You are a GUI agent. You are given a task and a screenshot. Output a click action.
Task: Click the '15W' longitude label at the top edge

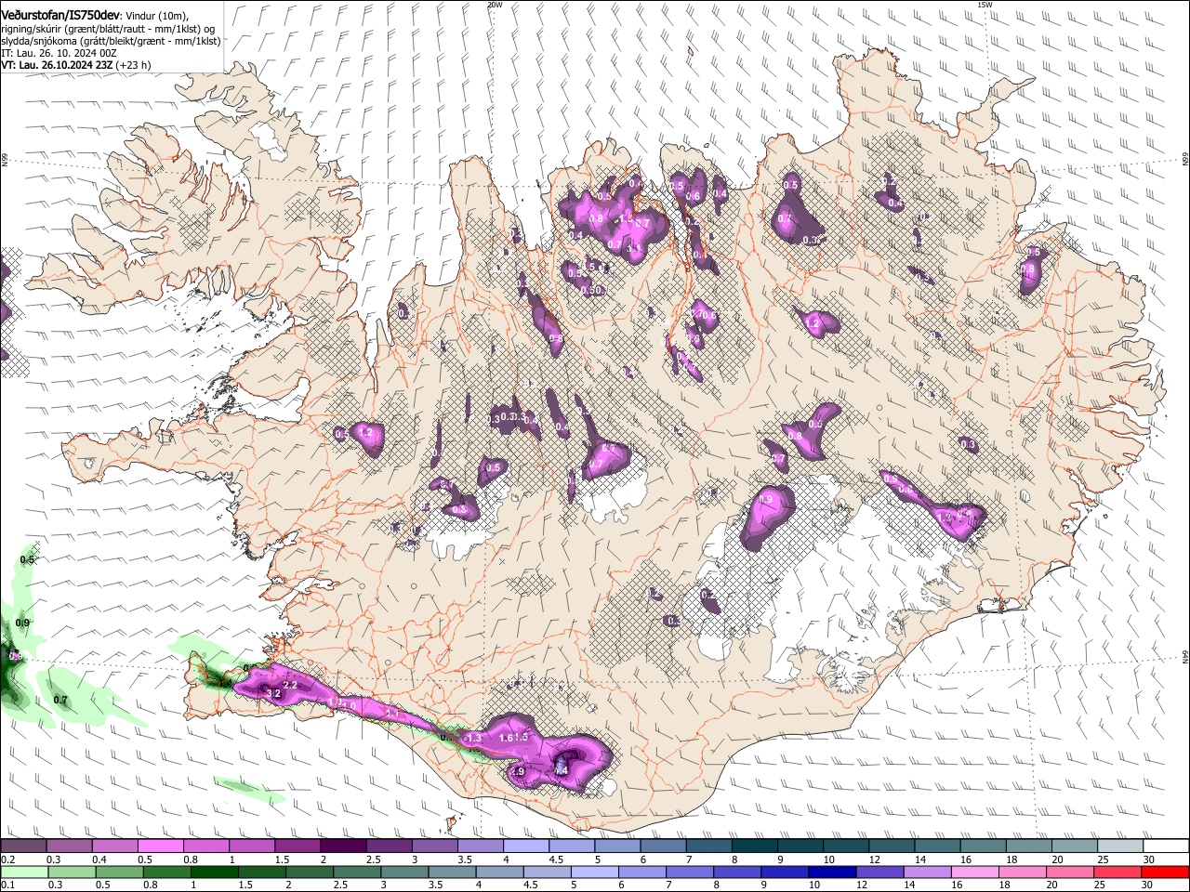[985, 5]
